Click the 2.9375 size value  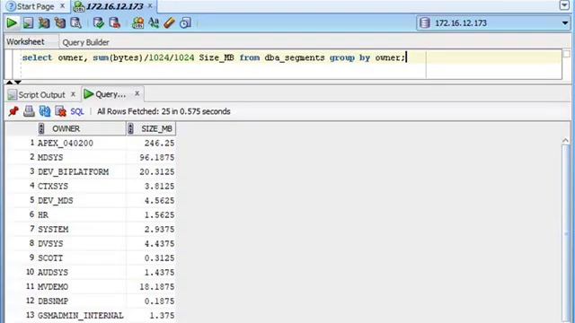pyautogui.click(x=159, y=230)
